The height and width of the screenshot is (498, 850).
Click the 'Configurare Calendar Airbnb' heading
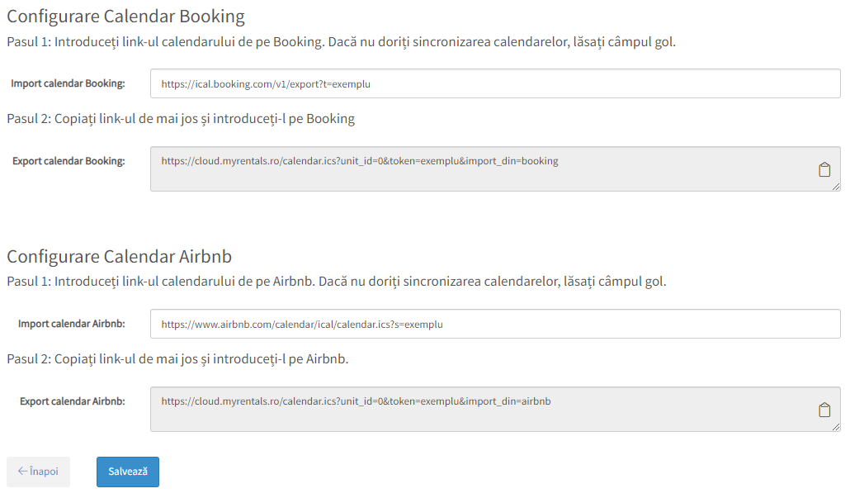pos(120,257)
